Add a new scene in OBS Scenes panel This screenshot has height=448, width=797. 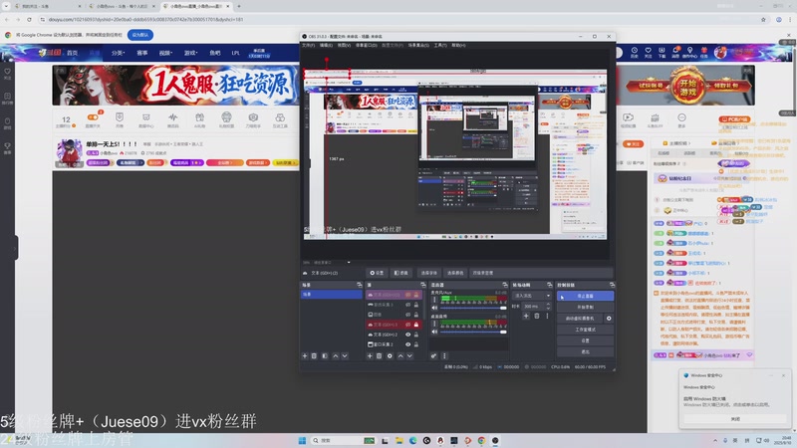click(305, 356)
